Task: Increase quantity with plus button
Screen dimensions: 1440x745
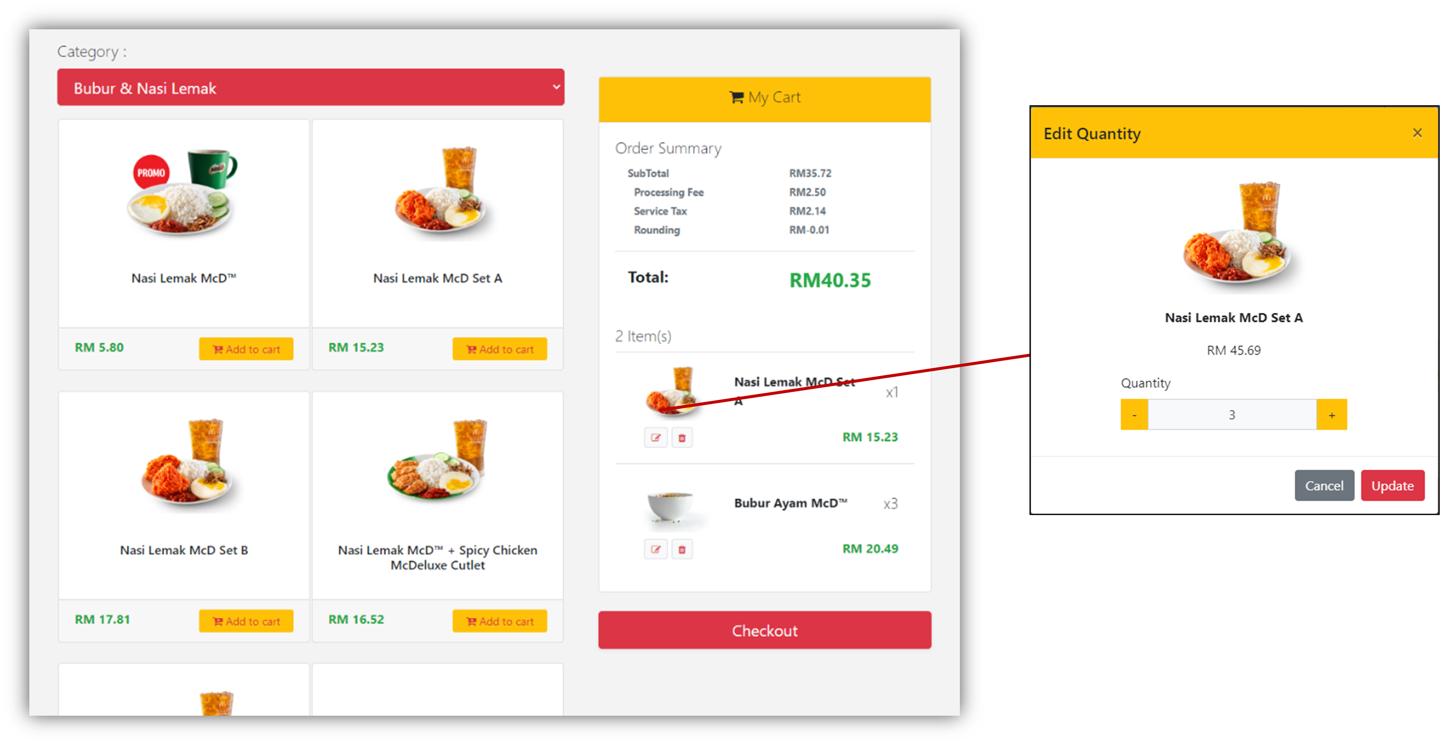Action: [x=1332, y=414]
